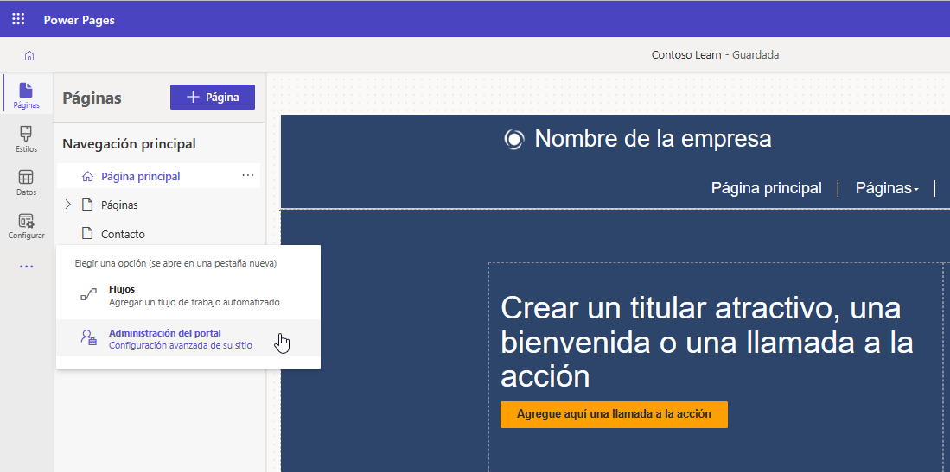950x472 pixels.
Task: Click the Power Pages title
Action: pyautogui.click(x=79, y=20)
